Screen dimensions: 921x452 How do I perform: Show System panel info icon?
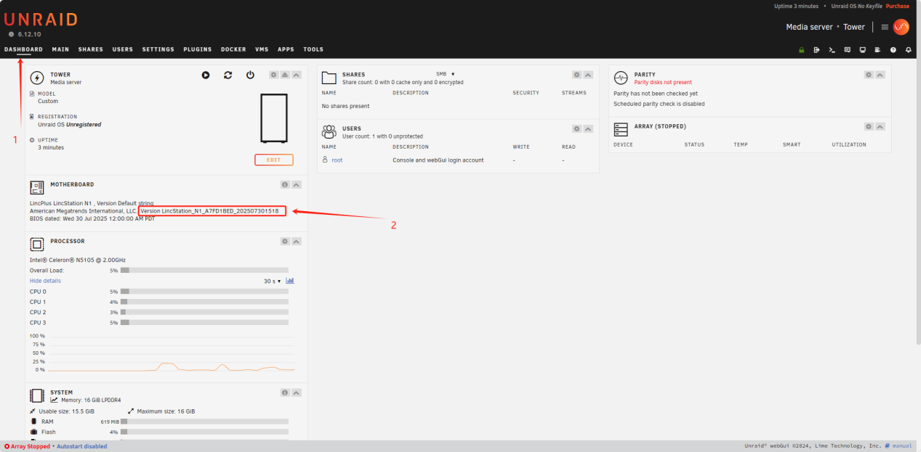285,393
